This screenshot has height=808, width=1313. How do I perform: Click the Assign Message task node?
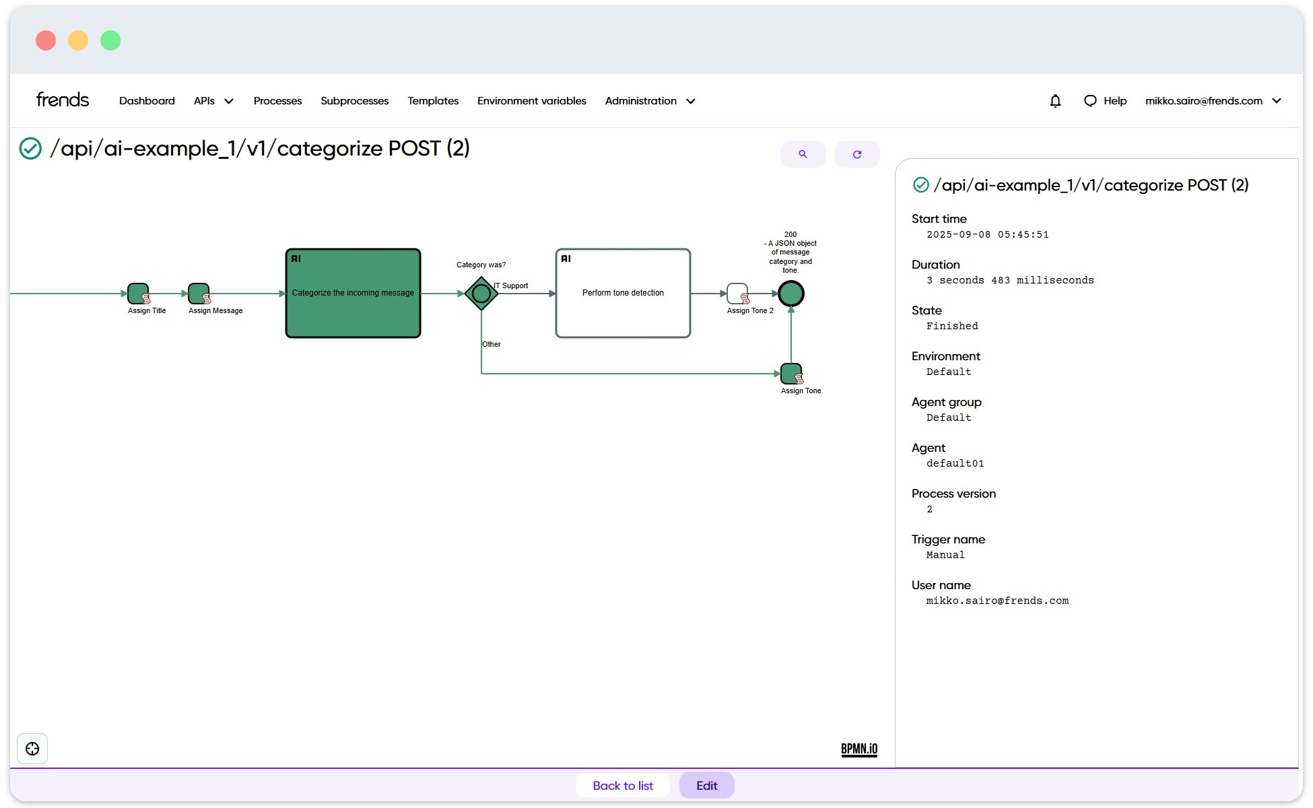[x=199, y=294]
